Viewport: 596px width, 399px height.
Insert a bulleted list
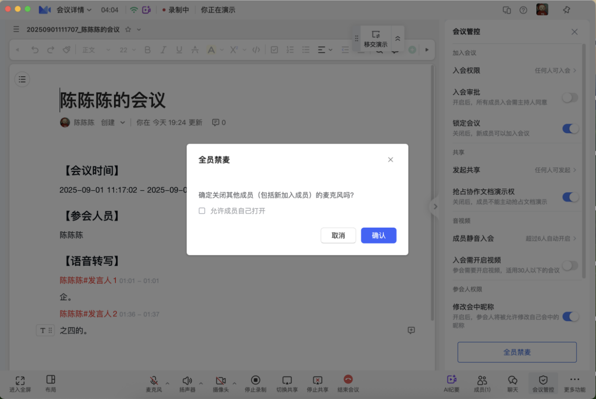click(306, 50)
